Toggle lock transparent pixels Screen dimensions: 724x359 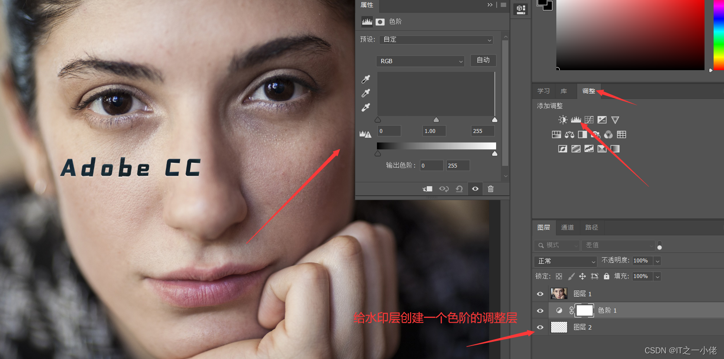(559, 276)
